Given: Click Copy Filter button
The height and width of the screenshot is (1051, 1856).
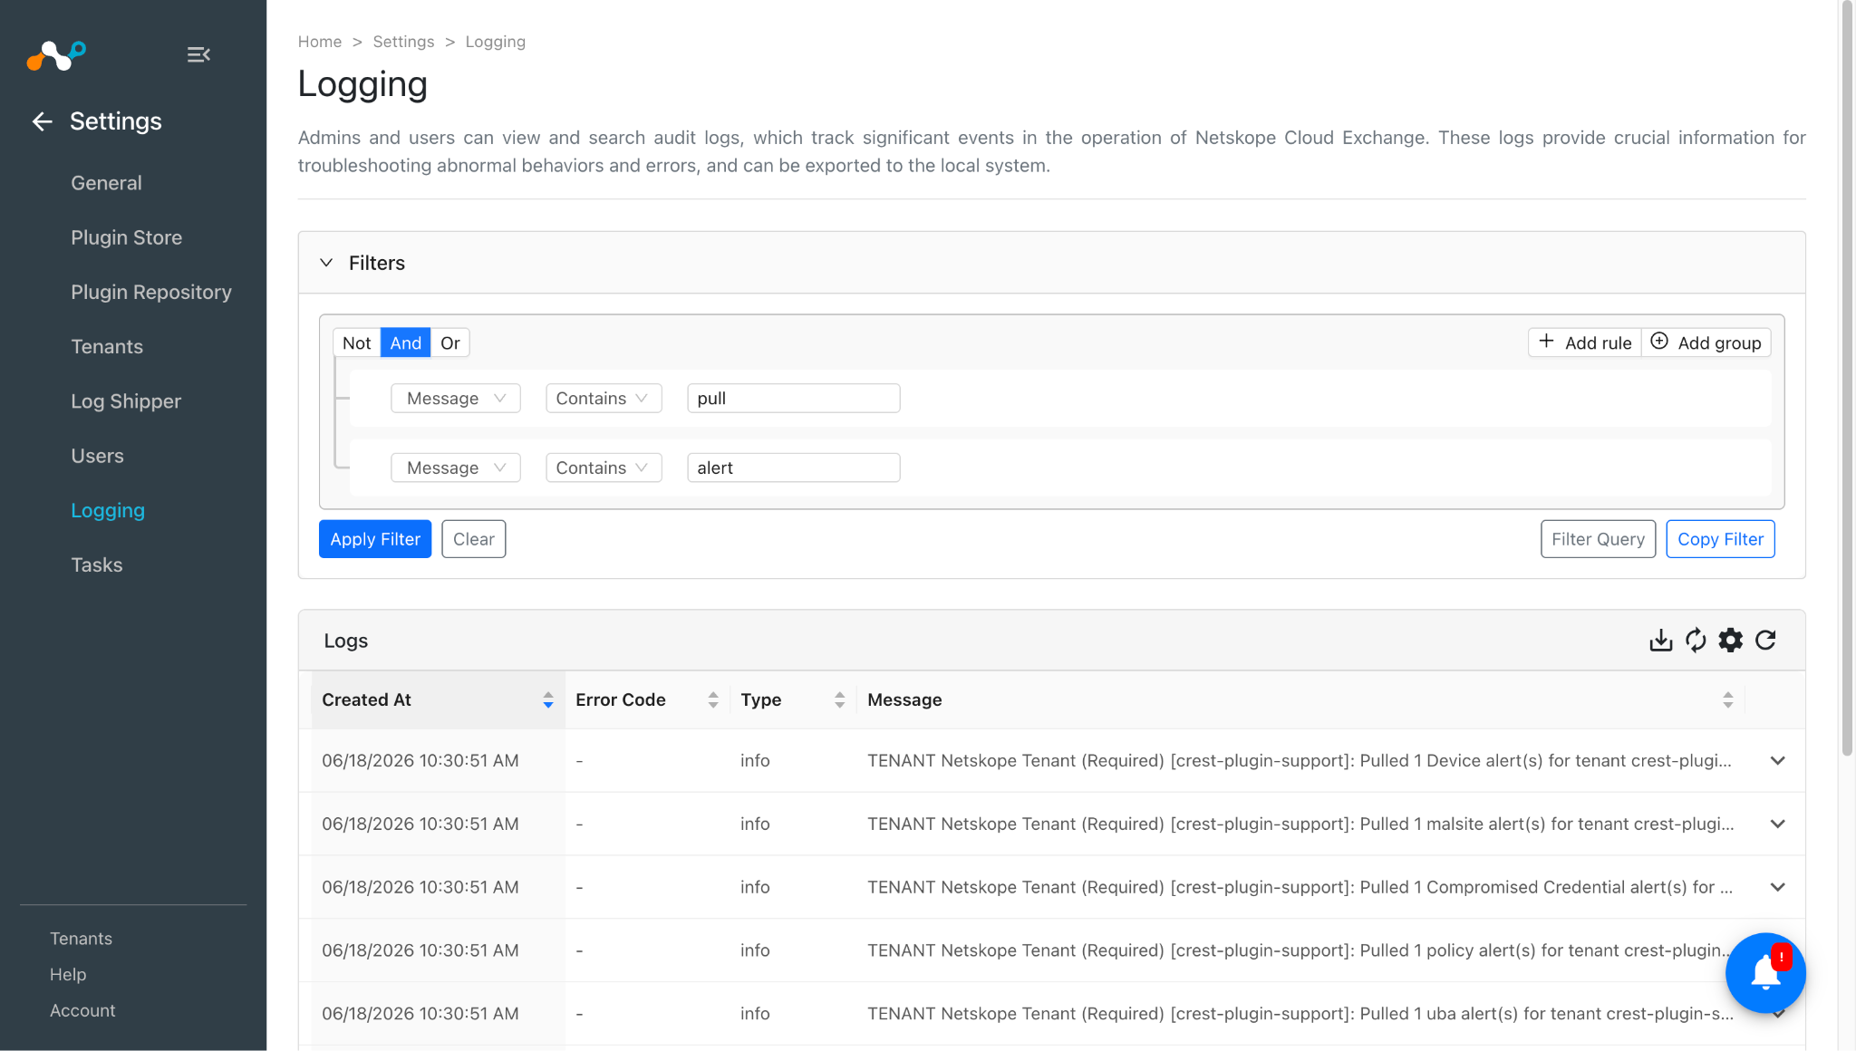Looking at the screenshot, I should tap(1721, 539).
